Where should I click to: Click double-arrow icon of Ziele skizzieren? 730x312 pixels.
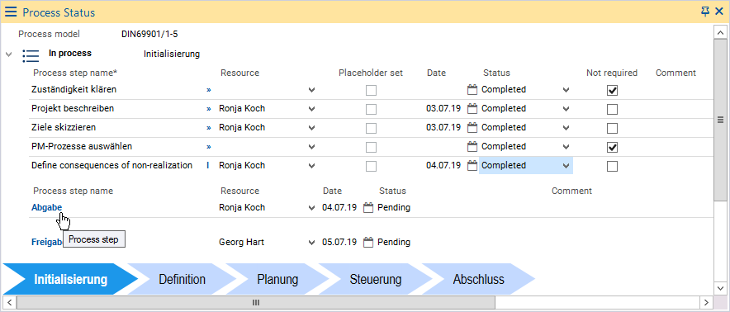click(x=209, y=128)
